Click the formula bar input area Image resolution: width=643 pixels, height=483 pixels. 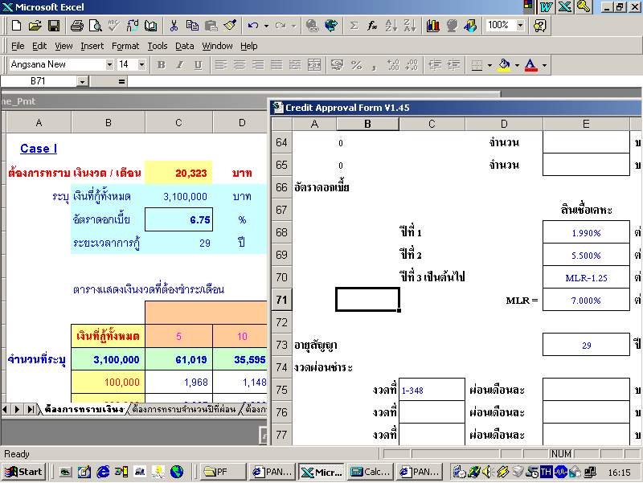click(383, 81)
